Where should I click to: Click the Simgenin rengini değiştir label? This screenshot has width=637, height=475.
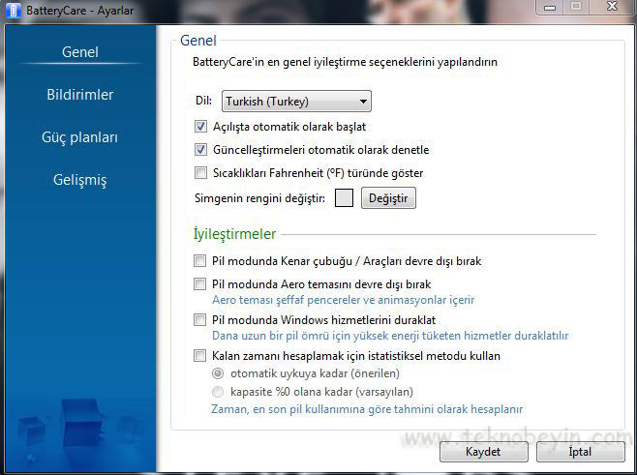tap(260, 198)
